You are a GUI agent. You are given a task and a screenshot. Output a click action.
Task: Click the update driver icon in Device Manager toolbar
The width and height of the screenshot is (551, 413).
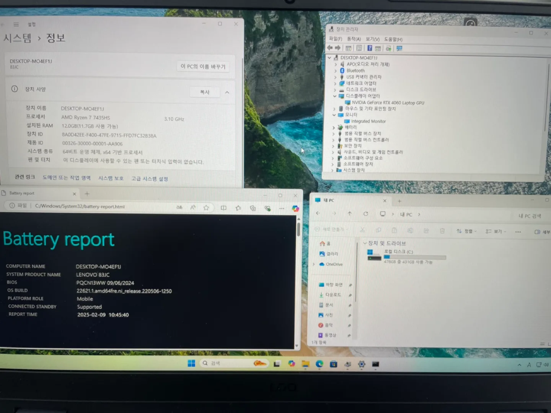tap(388, 49)
